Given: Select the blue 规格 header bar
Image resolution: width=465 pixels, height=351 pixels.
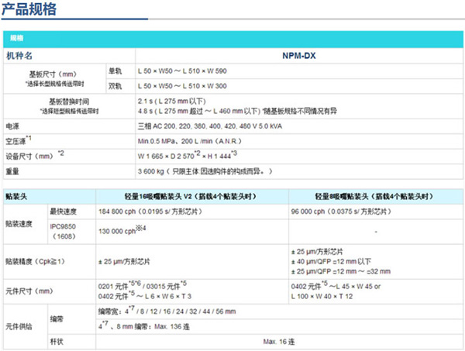Looking at the screenshot, I should click(232, 38).
